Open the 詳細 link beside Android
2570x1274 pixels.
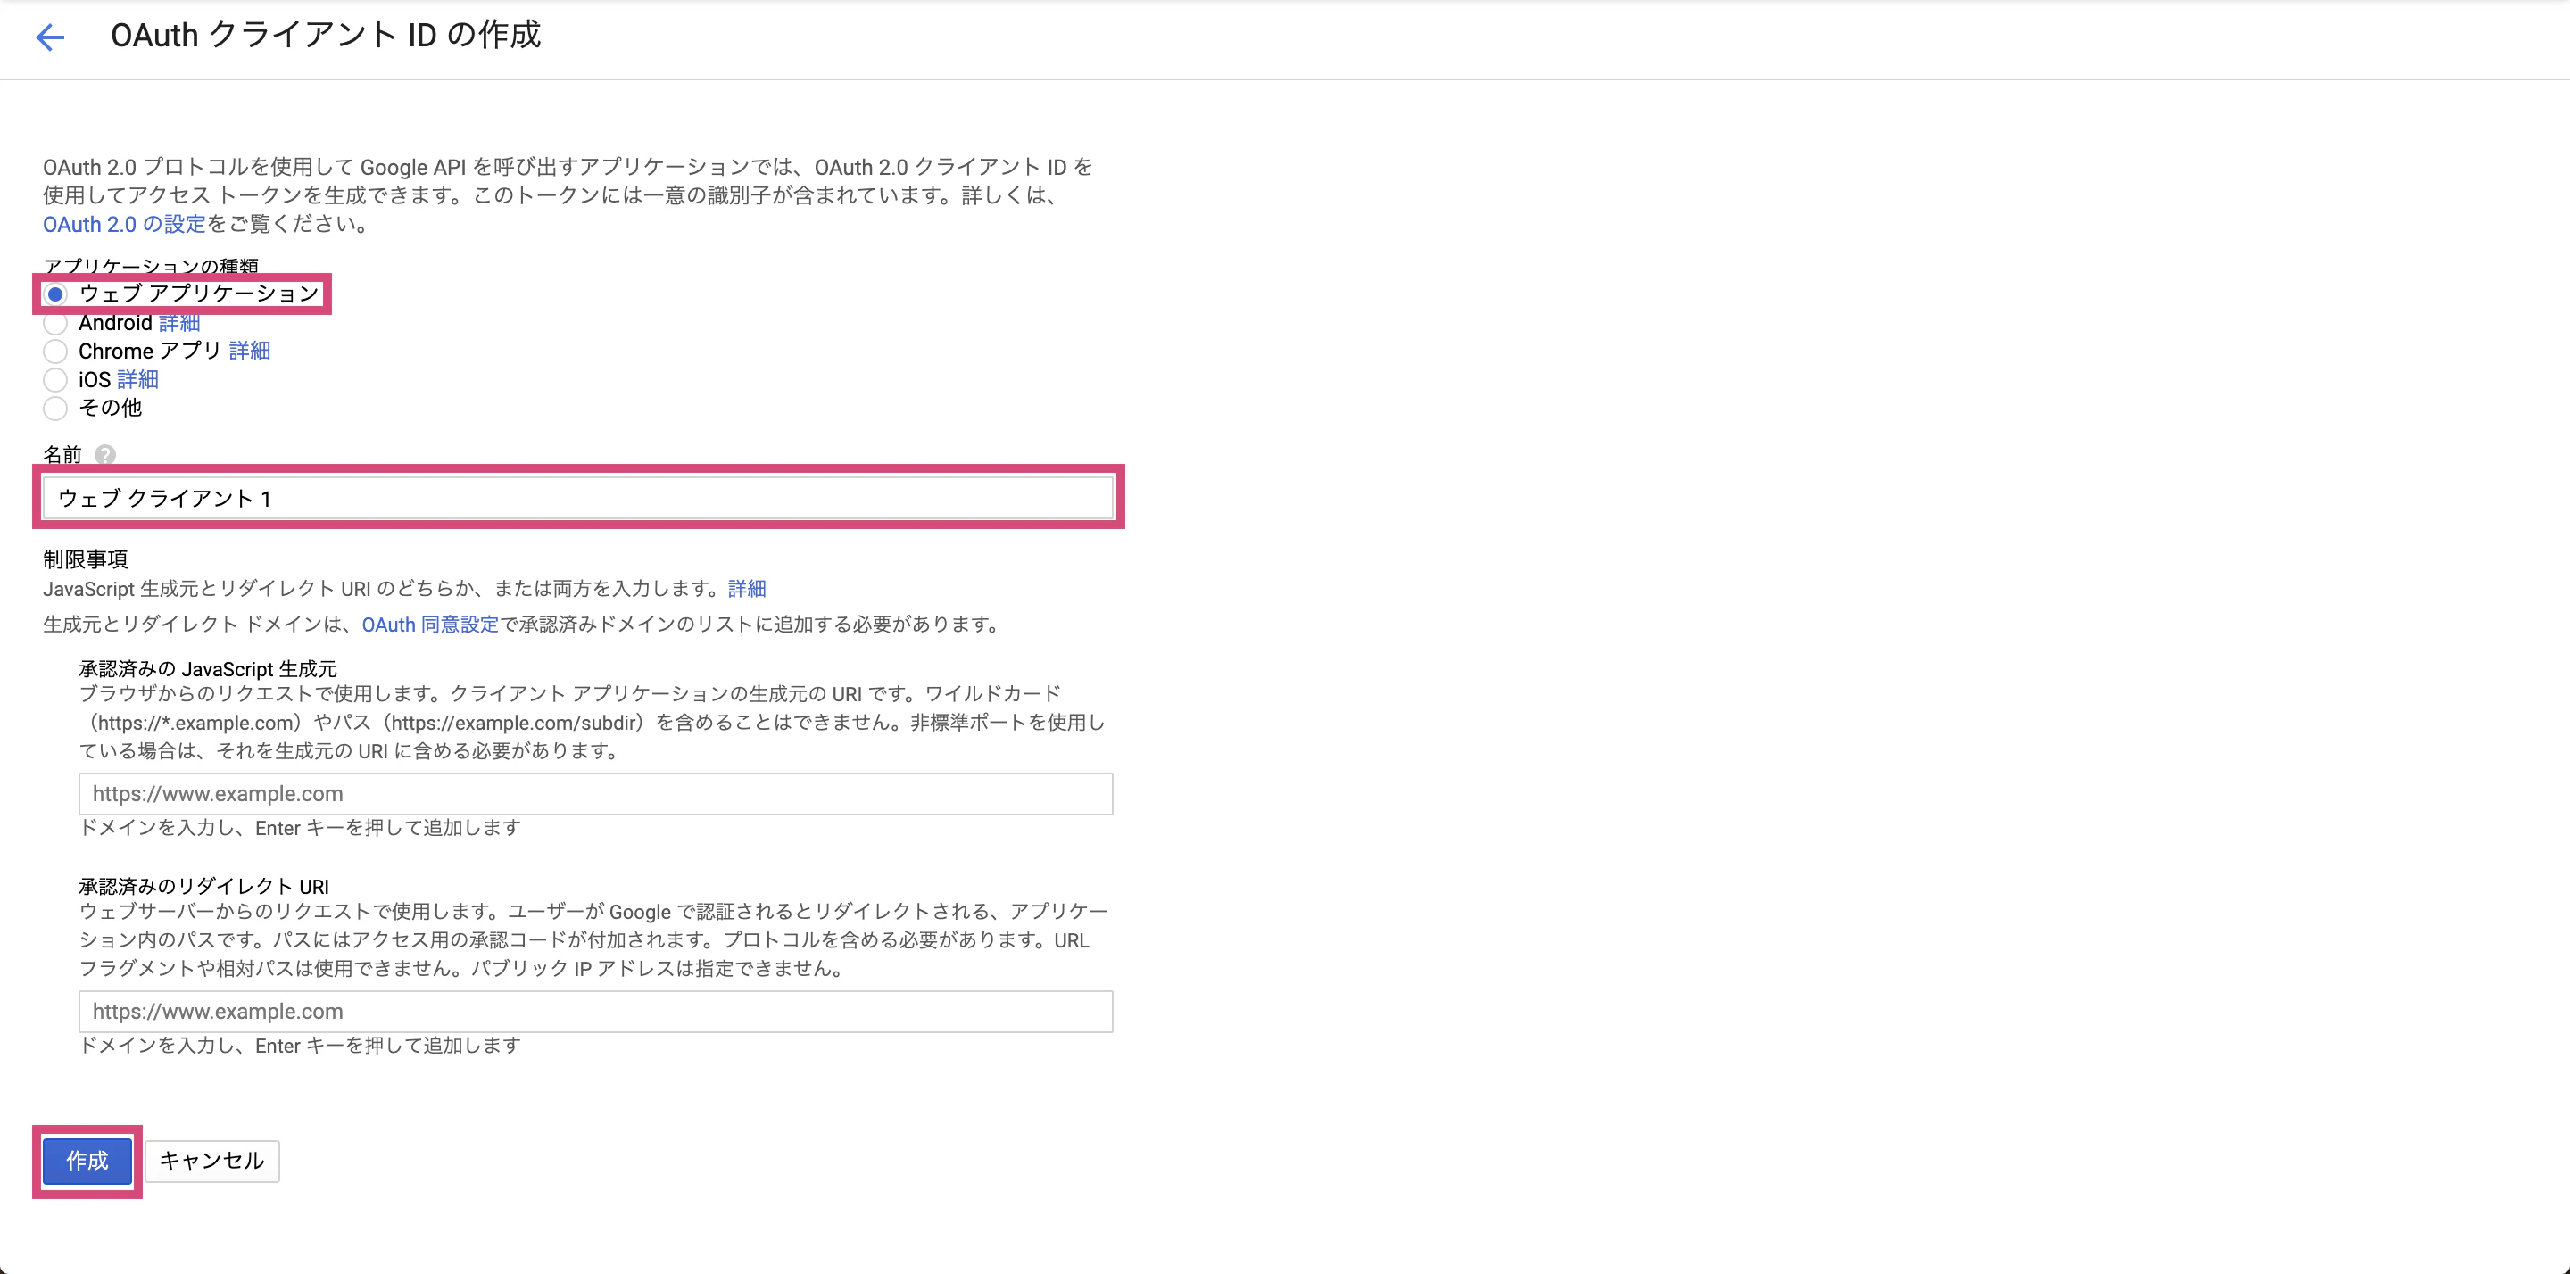tap(179, 323)
